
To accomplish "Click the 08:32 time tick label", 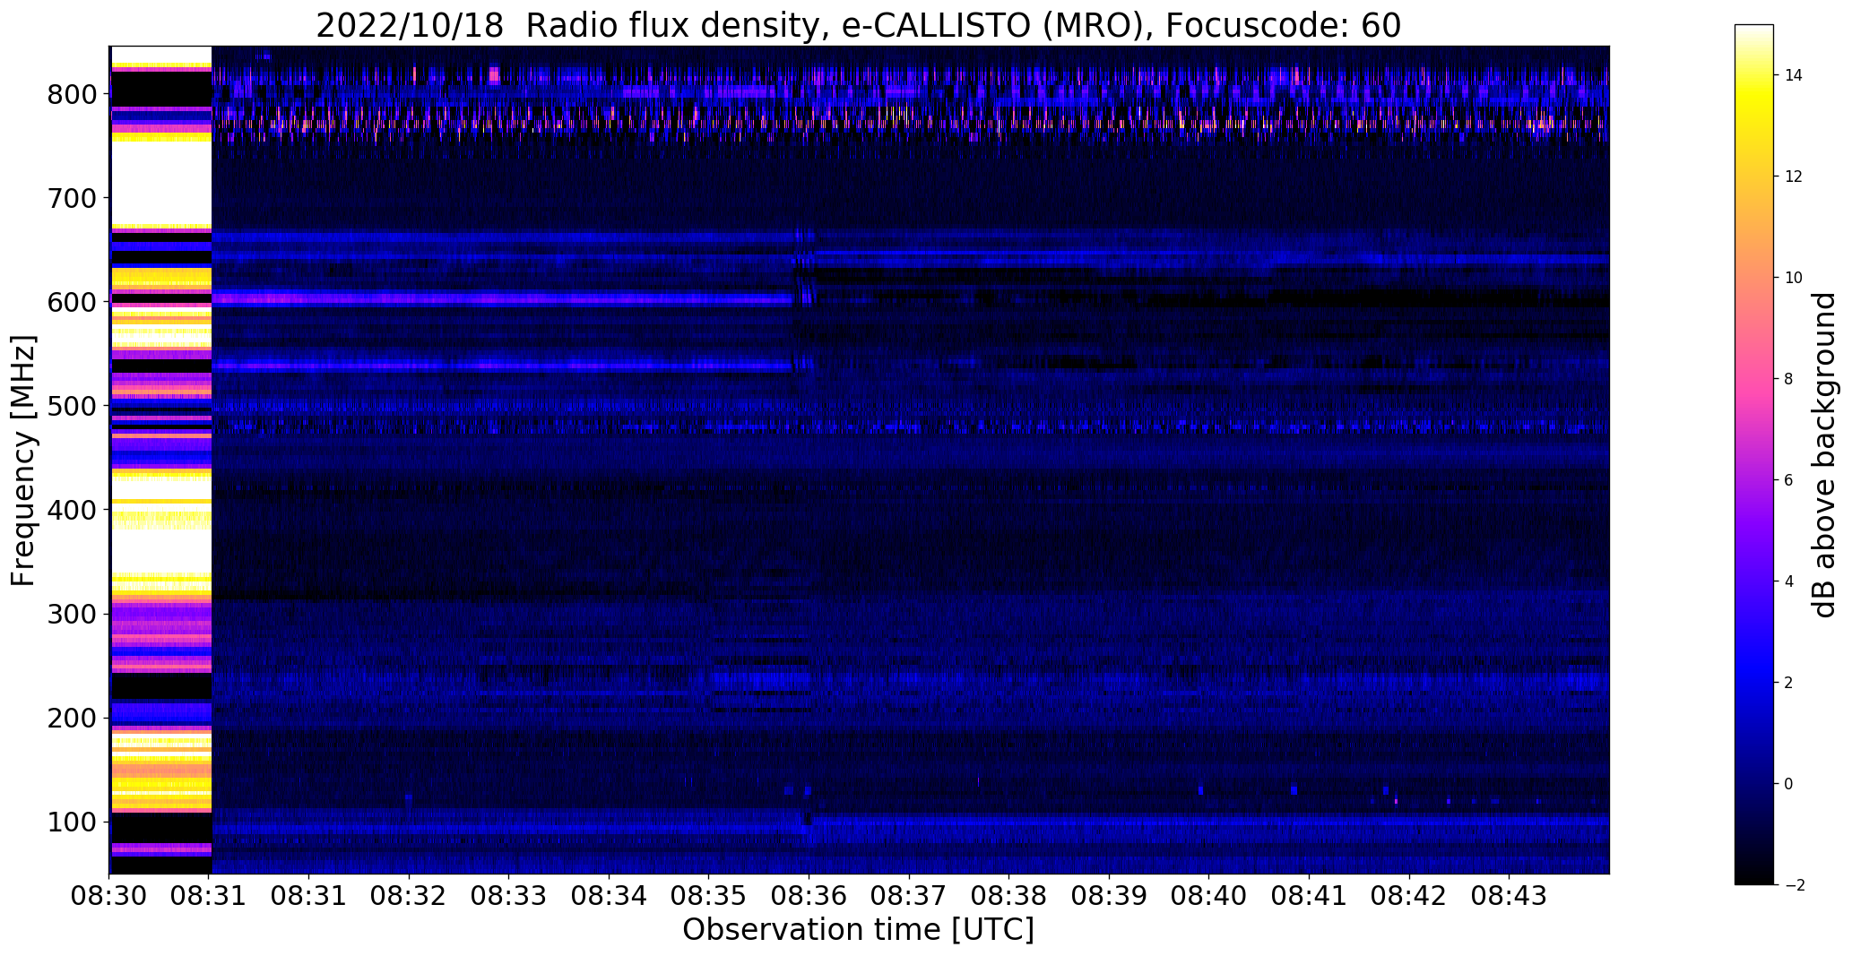I will tap(410, 896).
